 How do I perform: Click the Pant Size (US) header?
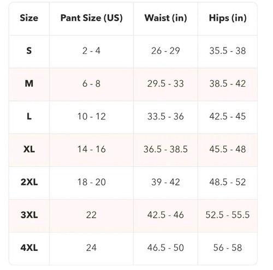(x=91, y=18)
